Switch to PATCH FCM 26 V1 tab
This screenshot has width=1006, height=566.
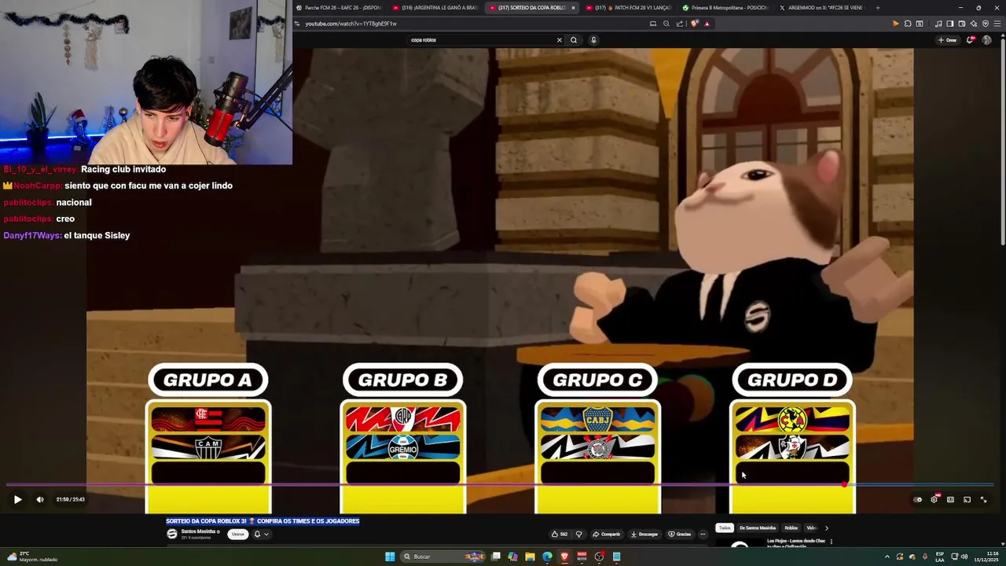628,8
